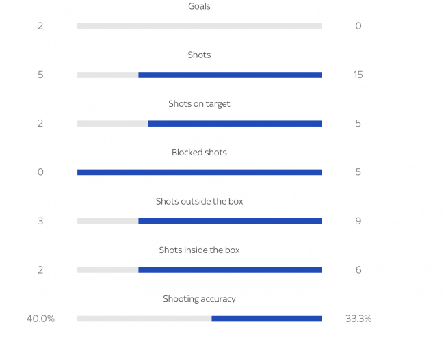This screenshot has height=342, width=446.
Task: Click the Shooting accuracy label
Action: [x=199, y=299]
